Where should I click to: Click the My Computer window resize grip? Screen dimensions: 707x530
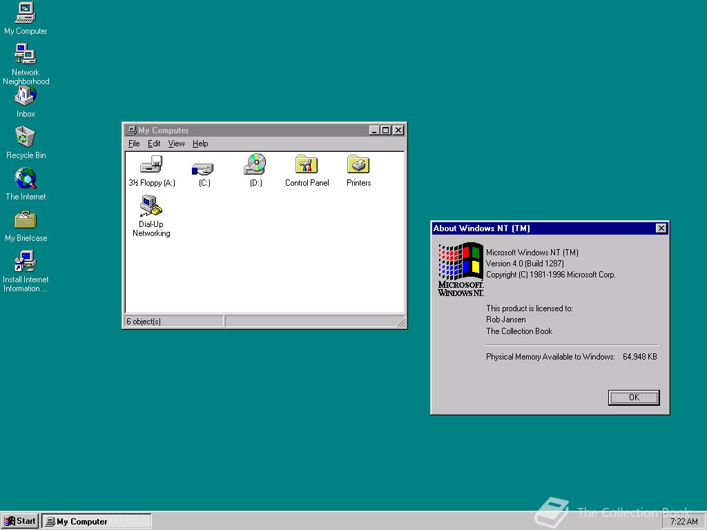point(401,322)
